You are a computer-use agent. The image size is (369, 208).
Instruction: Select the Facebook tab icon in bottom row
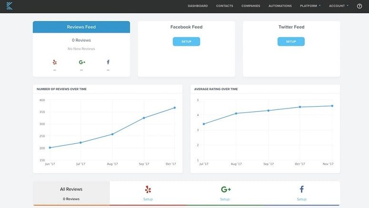(x=302, y=189)
